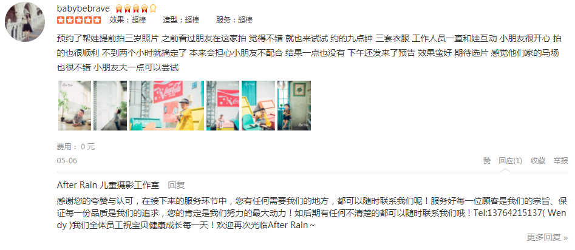Report review using 举报
Image resolution: width=575 pixels, height=250 pixels.
click(560, 161)
